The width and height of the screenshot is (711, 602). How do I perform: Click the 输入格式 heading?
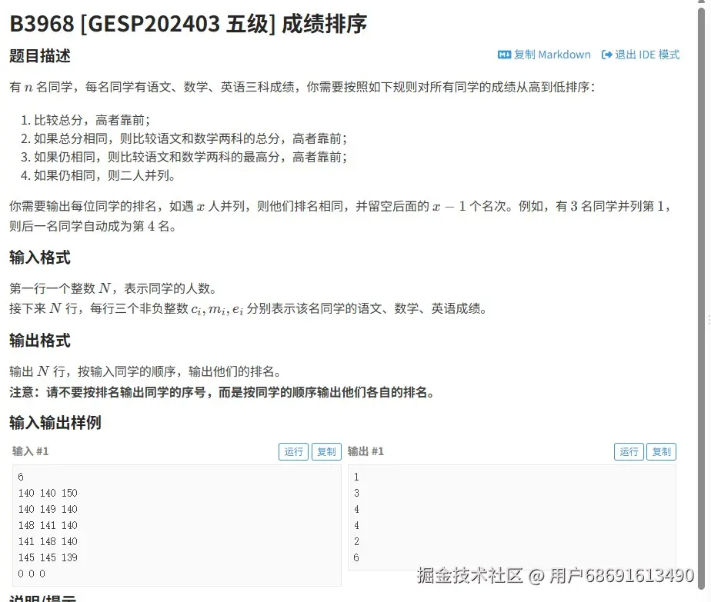tap(40, 258)
